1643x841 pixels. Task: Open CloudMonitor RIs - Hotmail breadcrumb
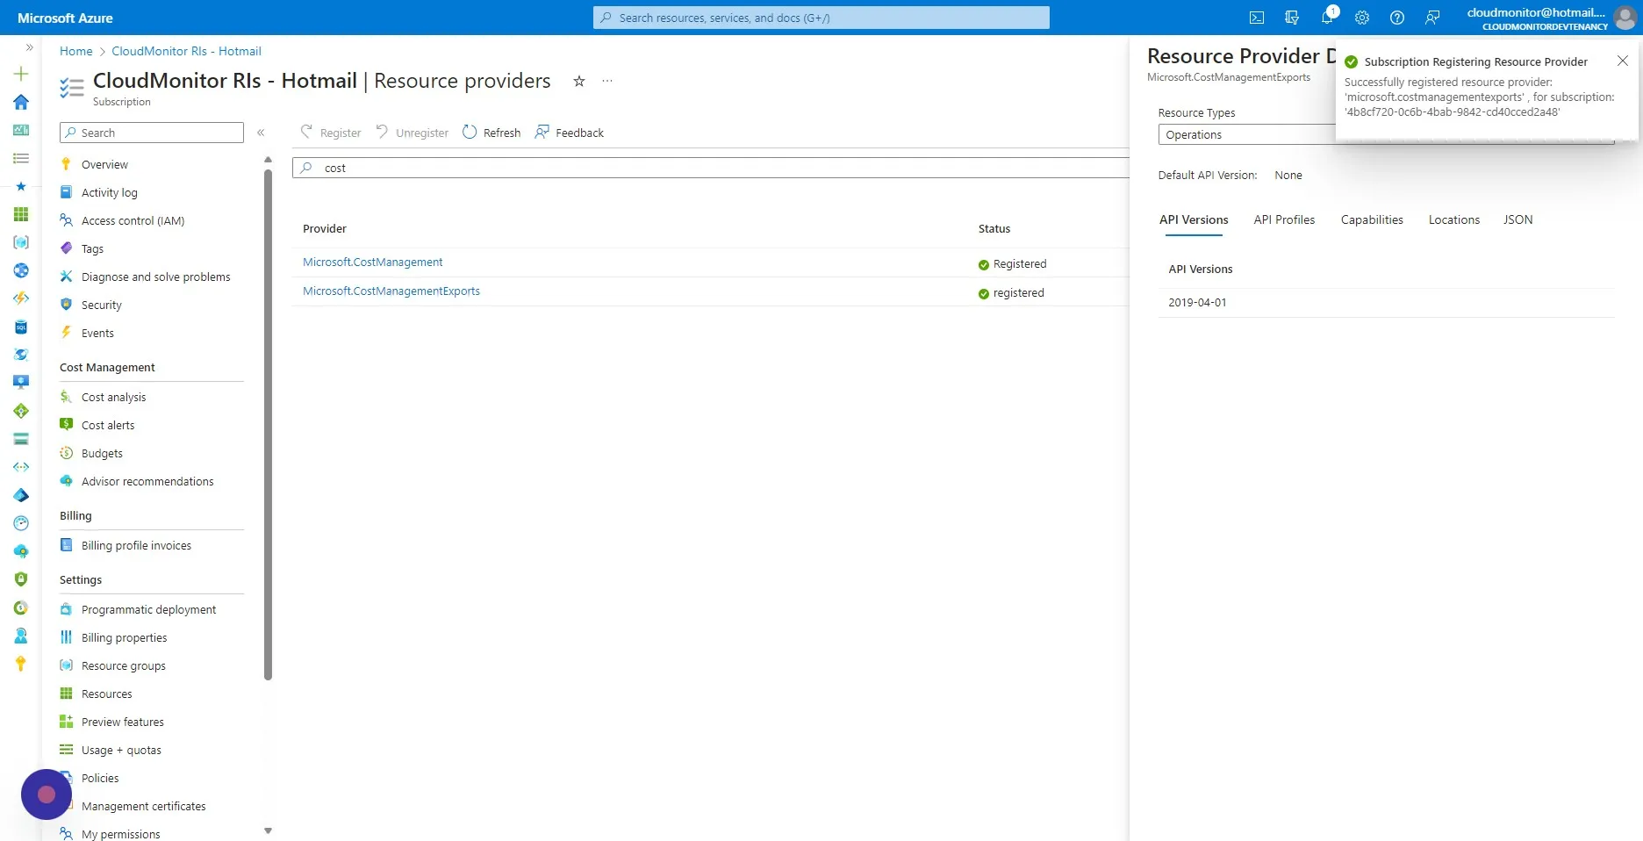tap(186, 51)
